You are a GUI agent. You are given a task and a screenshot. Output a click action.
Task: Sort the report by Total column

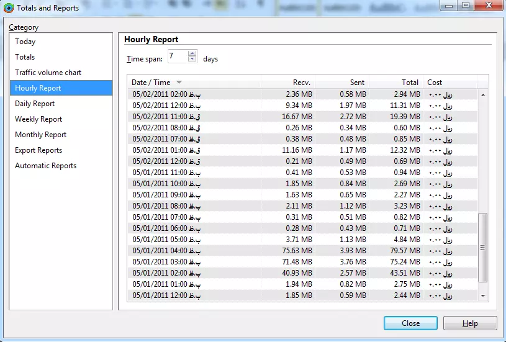(x=395, y=83)
